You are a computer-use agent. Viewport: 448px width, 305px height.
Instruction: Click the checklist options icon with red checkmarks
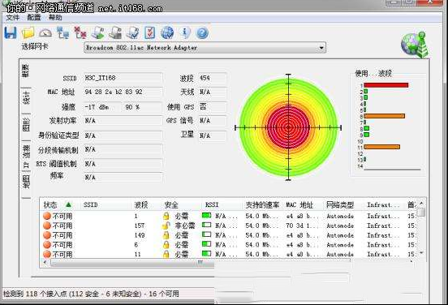tap(149, 32)
